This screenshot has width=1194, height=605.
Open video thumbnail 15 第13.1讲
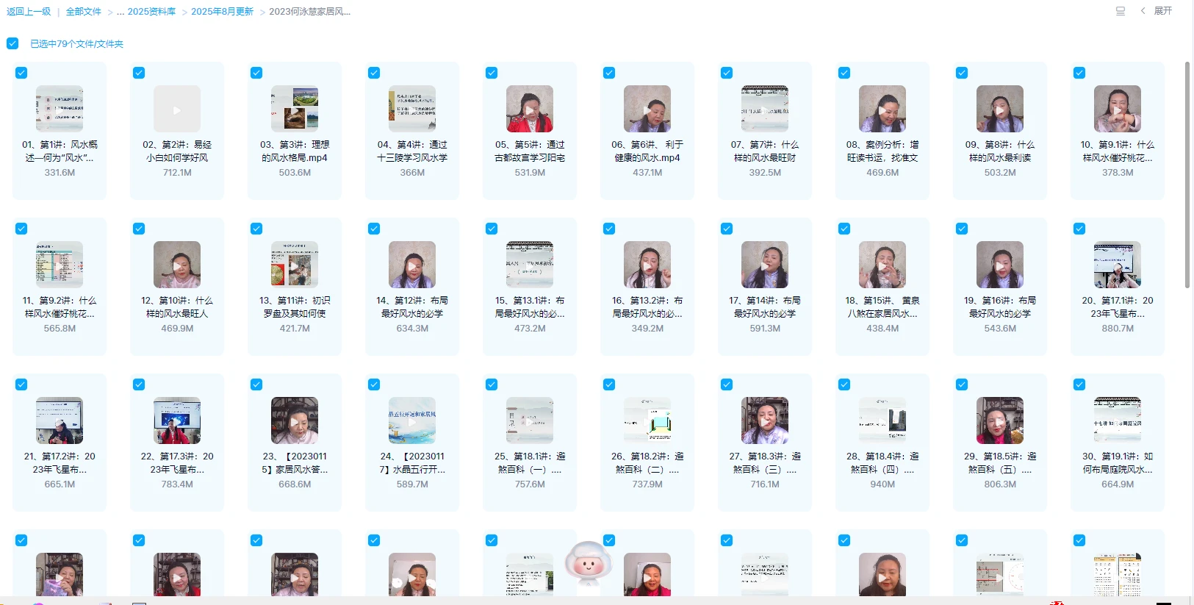[x=530, y=265]
